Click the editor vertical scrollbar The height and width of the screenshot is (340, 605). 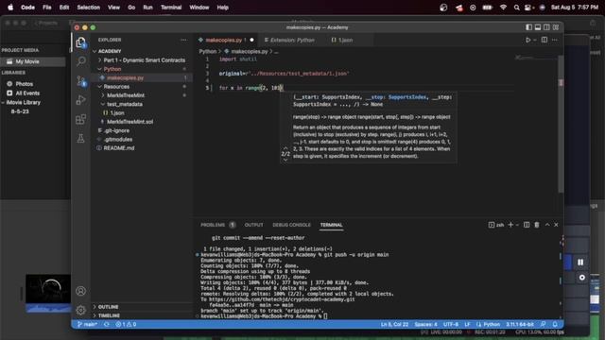point(561,124)
